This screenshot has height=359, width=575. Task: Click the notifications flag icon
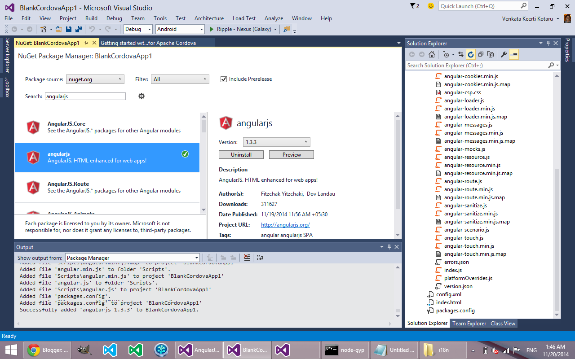tap(415, 6)
